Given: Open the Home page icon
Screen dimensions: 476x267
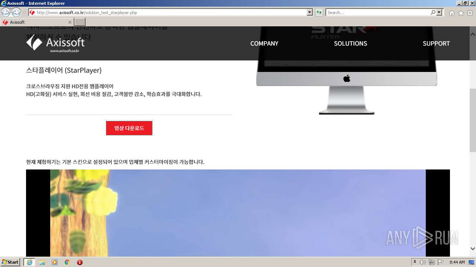Looking at the screenshot, I should (x=451, y=13).
